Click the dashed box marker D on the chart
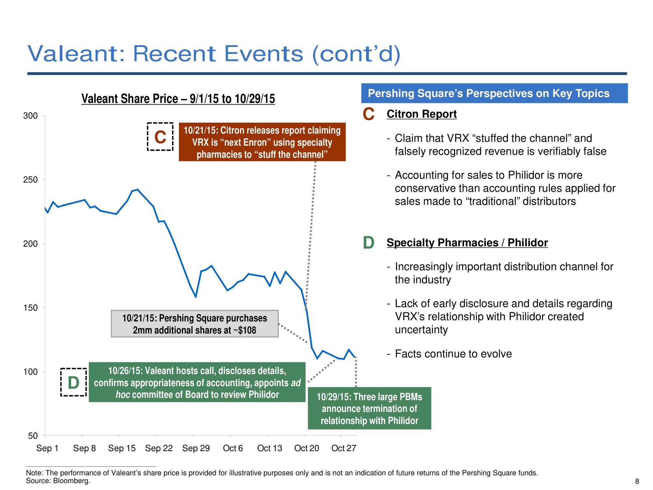 click(73, 382)
